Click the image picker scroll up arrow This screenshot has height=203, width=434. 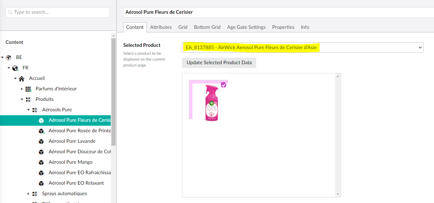(x=338, y=76)
